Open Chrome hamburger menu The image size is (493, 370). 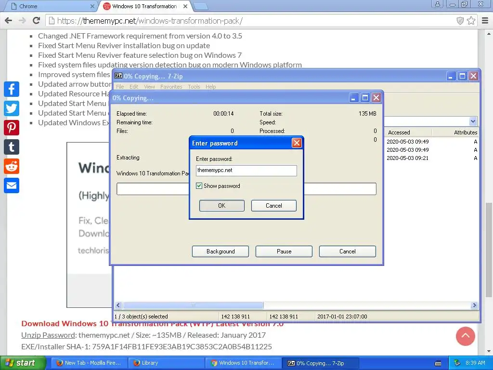click(485, 21)
